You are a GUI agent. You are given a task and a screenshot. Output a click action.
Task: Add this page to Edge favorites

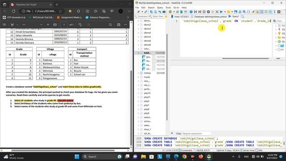(x=60, y=11)
